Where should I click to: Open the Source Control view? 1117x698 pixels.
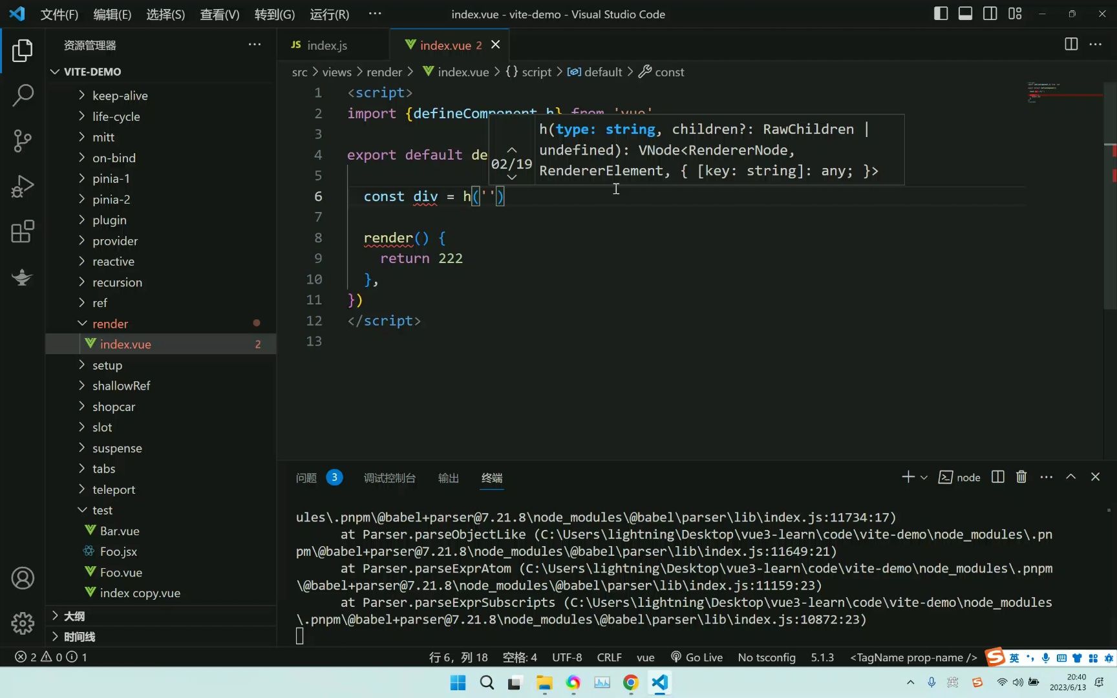tap(23, 140)
